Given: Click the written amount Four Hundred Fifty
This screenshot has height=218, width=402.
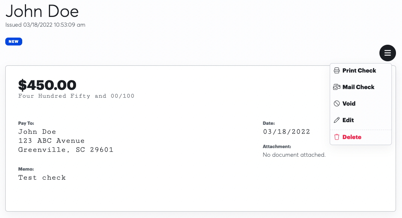Looking at the screenshot, I should [76, 96].
